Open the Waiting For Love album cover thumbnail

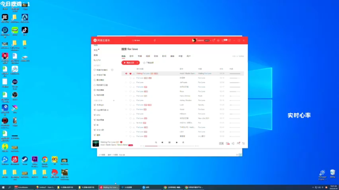pyautogui.click(x=96, y=143)
